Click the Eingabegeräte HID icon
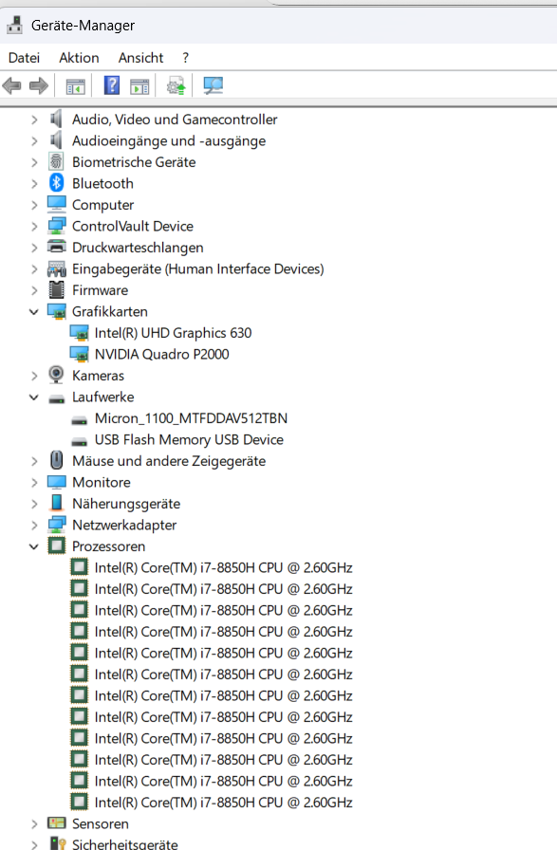The width and height of the screenshot is (557, 850). tap(56, 268)
